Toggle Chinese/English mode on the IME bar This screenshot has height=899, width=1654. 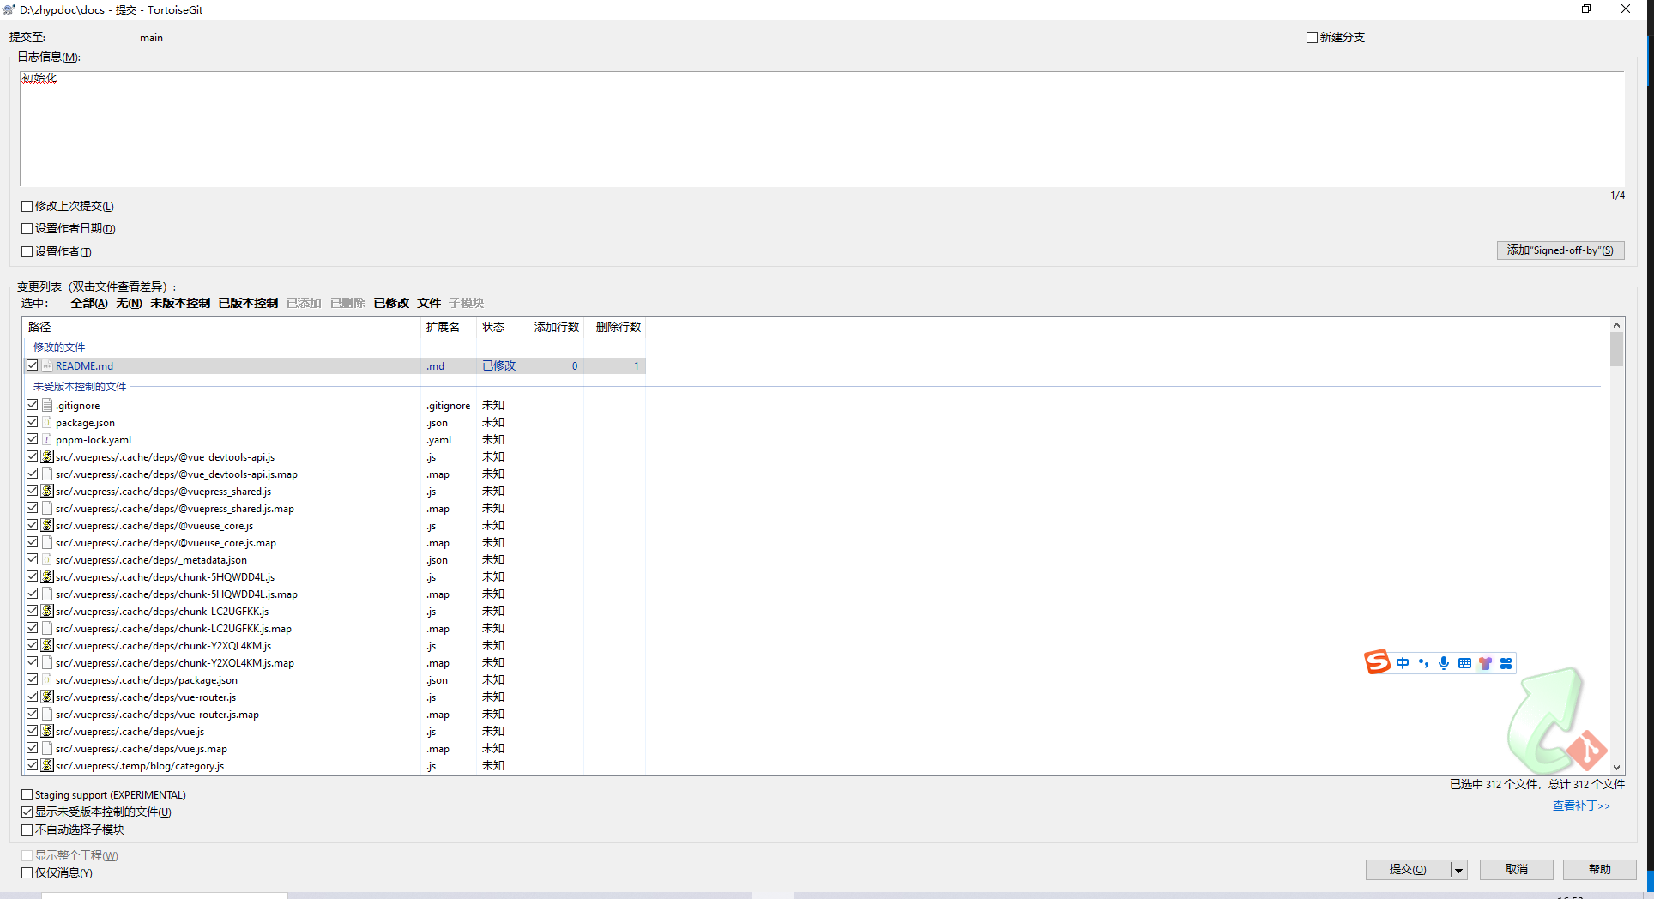[1403, 663]
